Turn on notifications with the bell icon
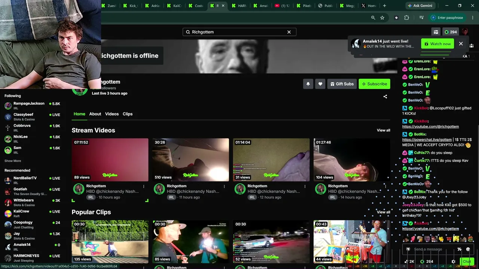Viewport: 479px width, 269px height. coord(308,84)
